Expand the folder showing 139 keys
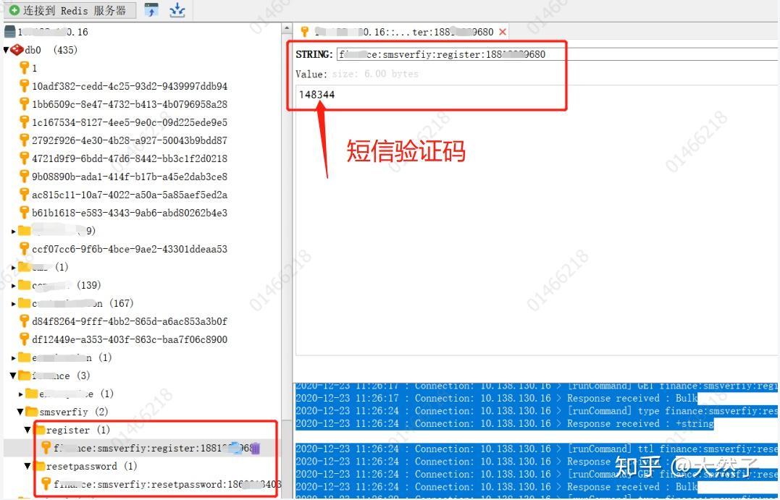This screenshot has height=500, width=780. [12, 284]
